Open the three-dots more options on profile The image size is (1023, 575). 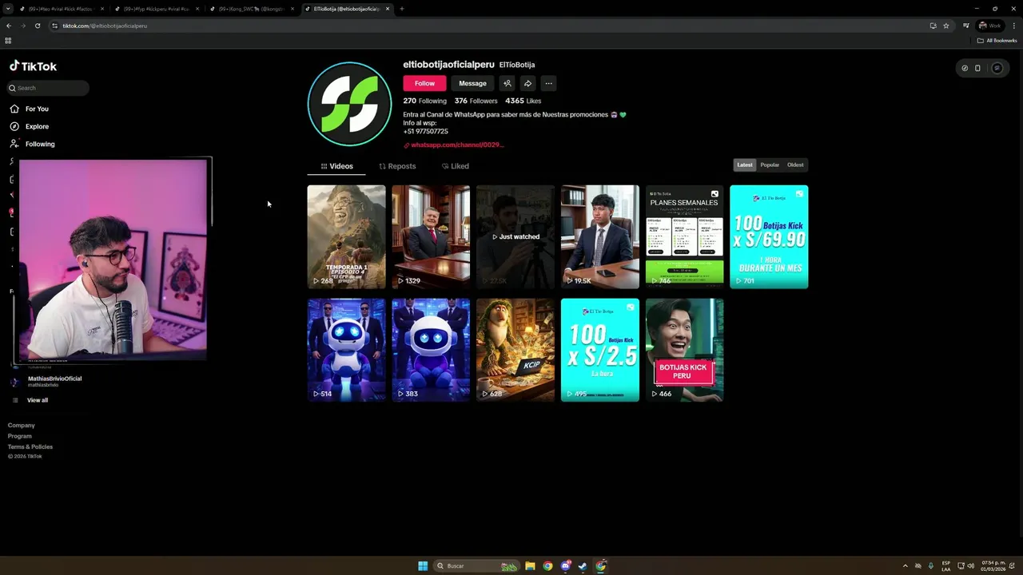point(548,83)
